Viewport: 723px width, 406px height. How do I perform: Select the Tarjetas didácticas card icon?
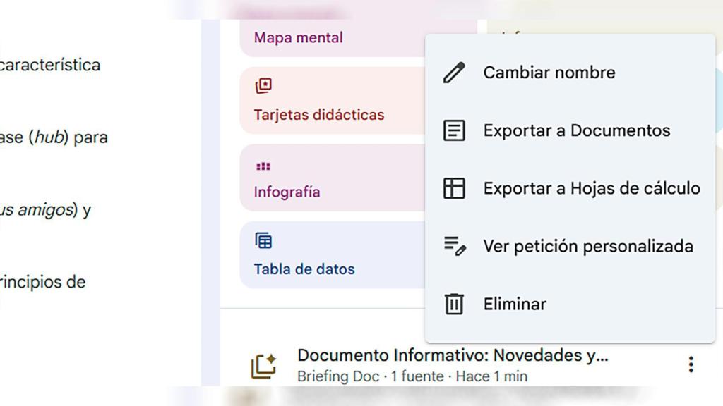coord(263,85)
